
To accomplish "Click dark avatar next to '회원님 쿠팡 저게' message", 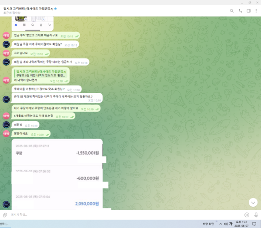I will (x=6, y=44).
